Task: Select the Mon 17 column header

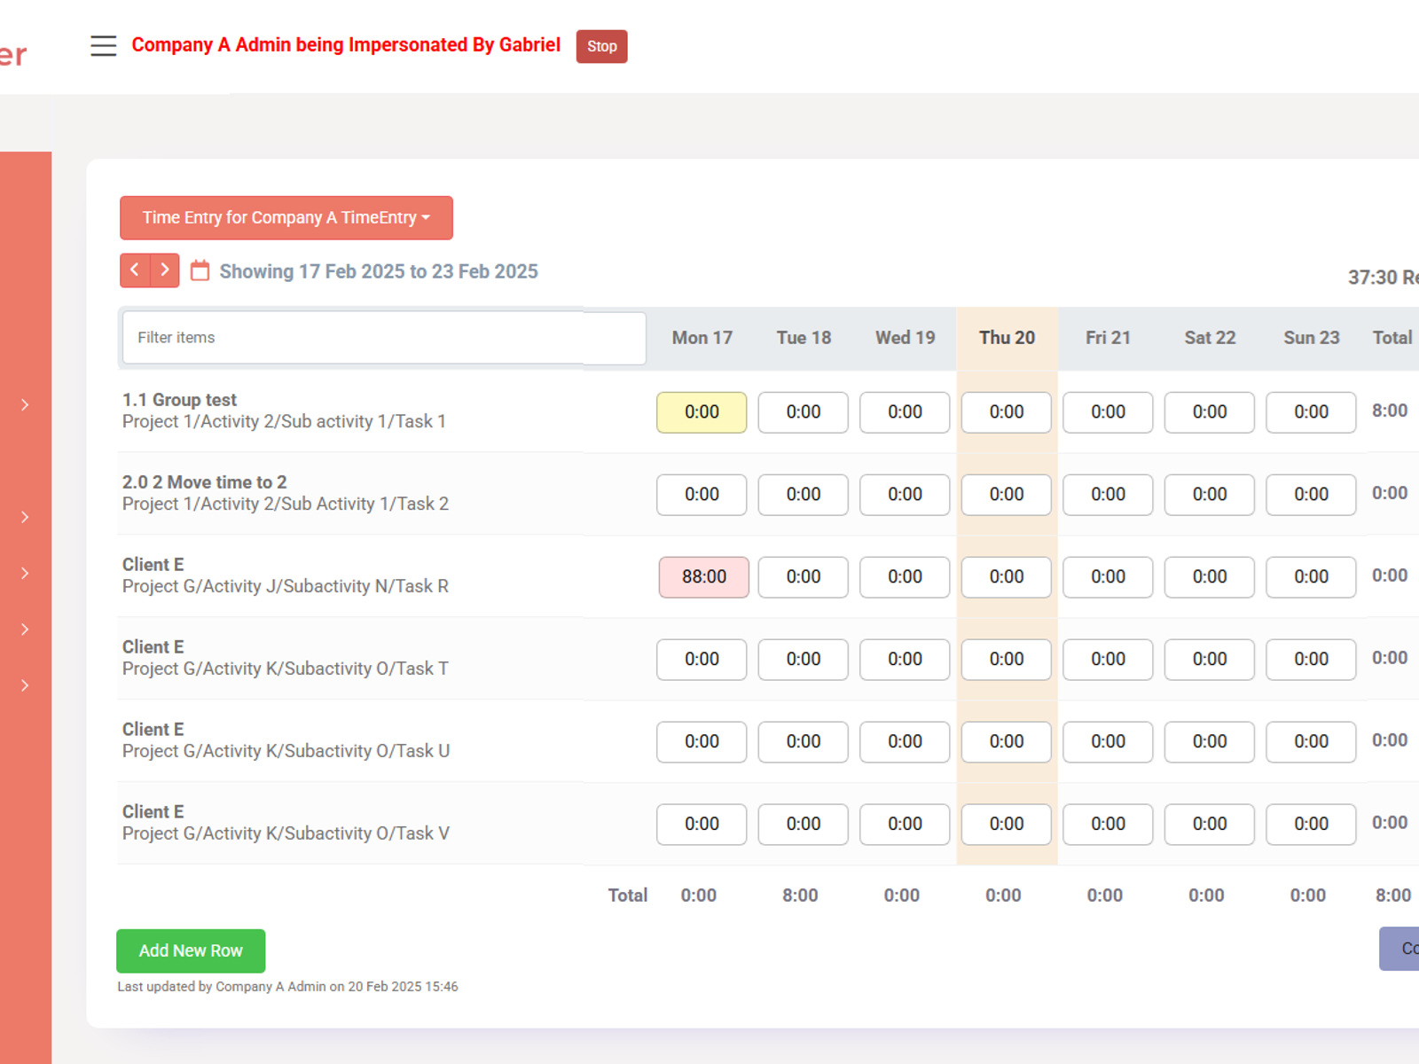Action: click(702, 338)
